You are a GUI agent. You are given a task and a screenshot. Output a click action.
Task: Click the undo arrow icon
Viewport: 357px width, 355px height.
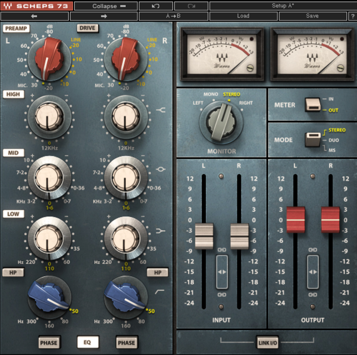[x=156, y=6]
